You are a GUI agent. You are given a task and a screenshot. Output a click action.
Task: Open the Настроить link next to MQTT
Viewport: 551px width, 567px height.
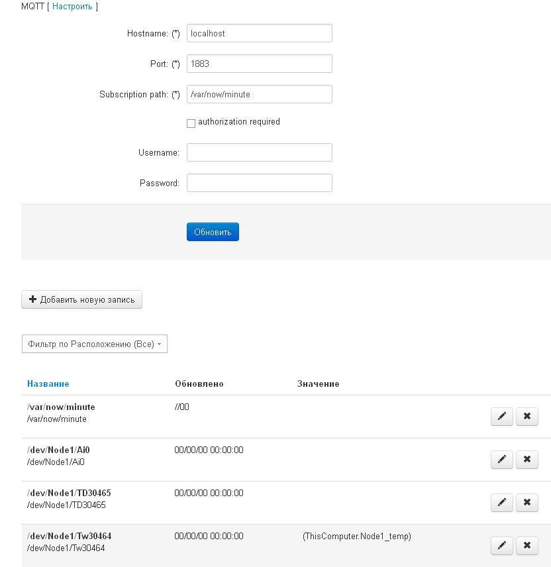(x=72, y=7)
